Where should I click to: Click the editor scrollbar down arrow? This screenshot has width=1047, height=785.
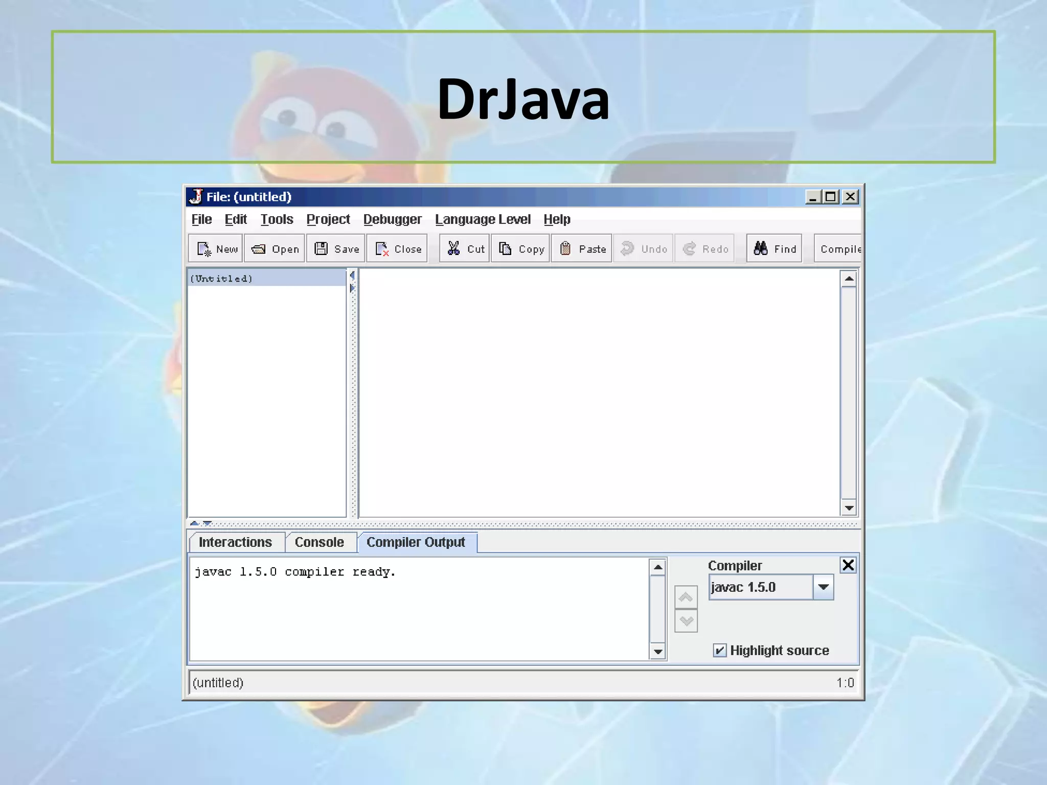pyautogui.click(x=849, y=507)
